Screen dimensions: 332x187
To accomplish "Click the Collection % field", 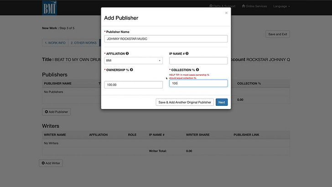I will click(198, 83).
